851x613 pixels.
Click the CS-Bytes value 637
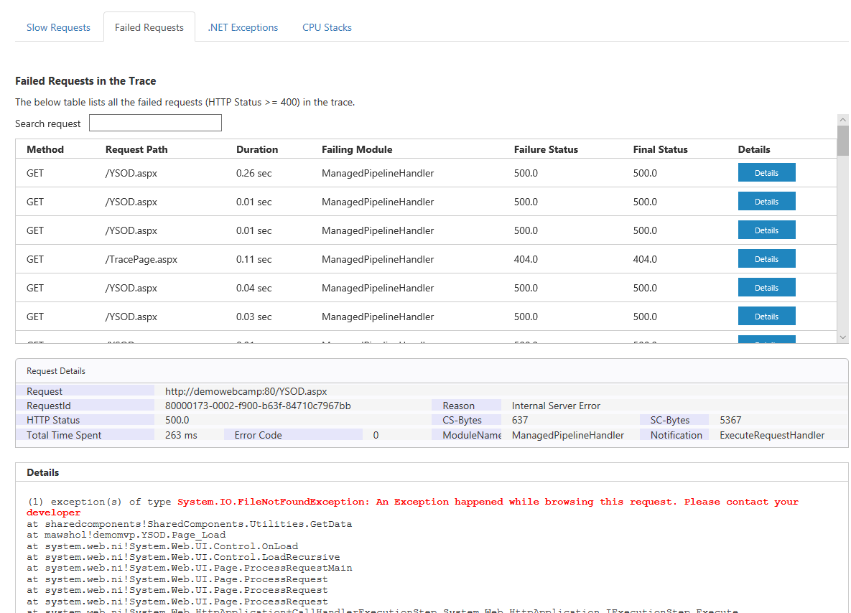[519, 420]
